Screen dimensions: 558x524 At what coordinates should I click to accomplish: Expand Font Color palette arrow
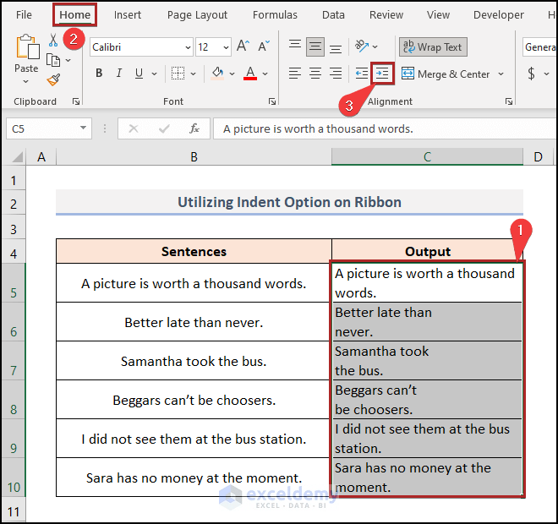click(265, 74)
